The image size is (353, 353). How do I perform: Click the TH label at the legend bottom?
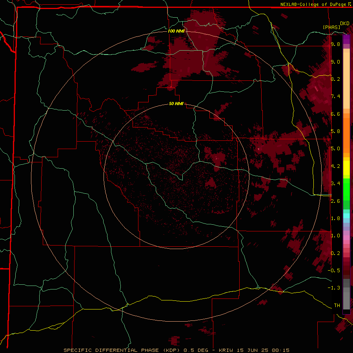coord(337,306)
